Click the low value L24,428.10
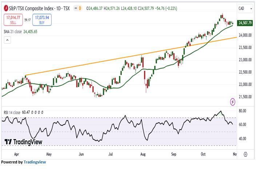Screen dimensions: 256x170 click(129, 8)
